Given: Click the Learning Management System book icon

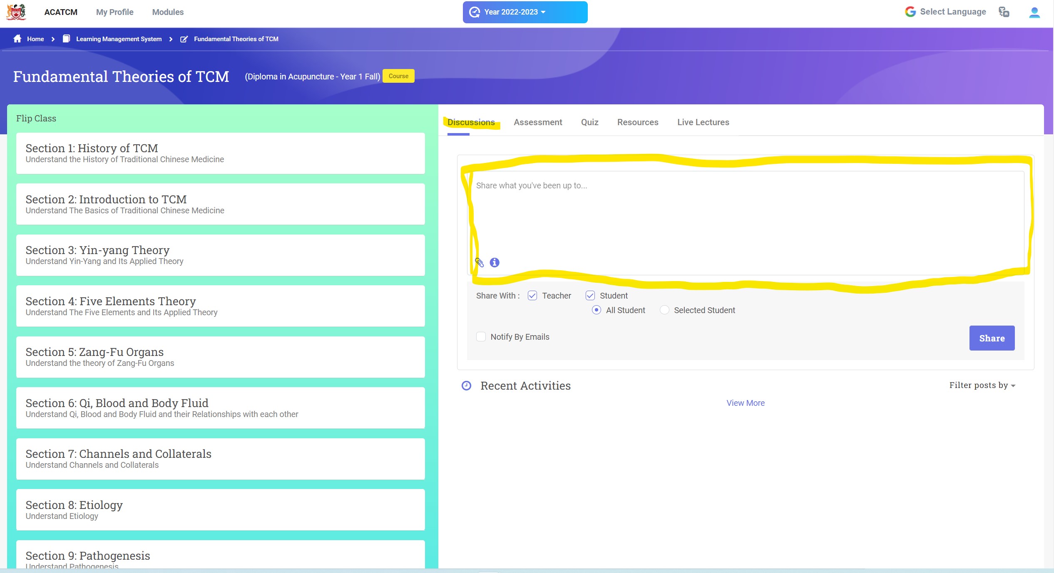Looking at the screenshot, I should tap(66, 39).
